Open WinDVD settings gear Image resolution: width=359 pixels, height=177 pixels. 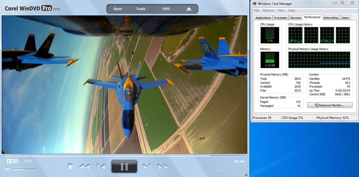(x=205, y=9)
